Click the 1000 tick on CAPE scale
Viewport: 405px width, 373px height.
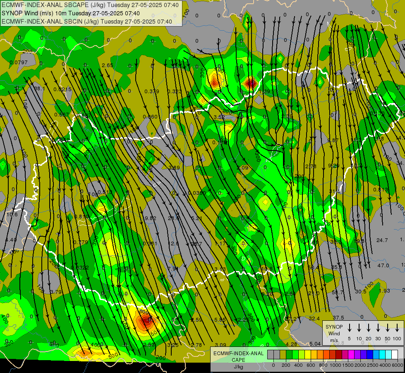336,365
